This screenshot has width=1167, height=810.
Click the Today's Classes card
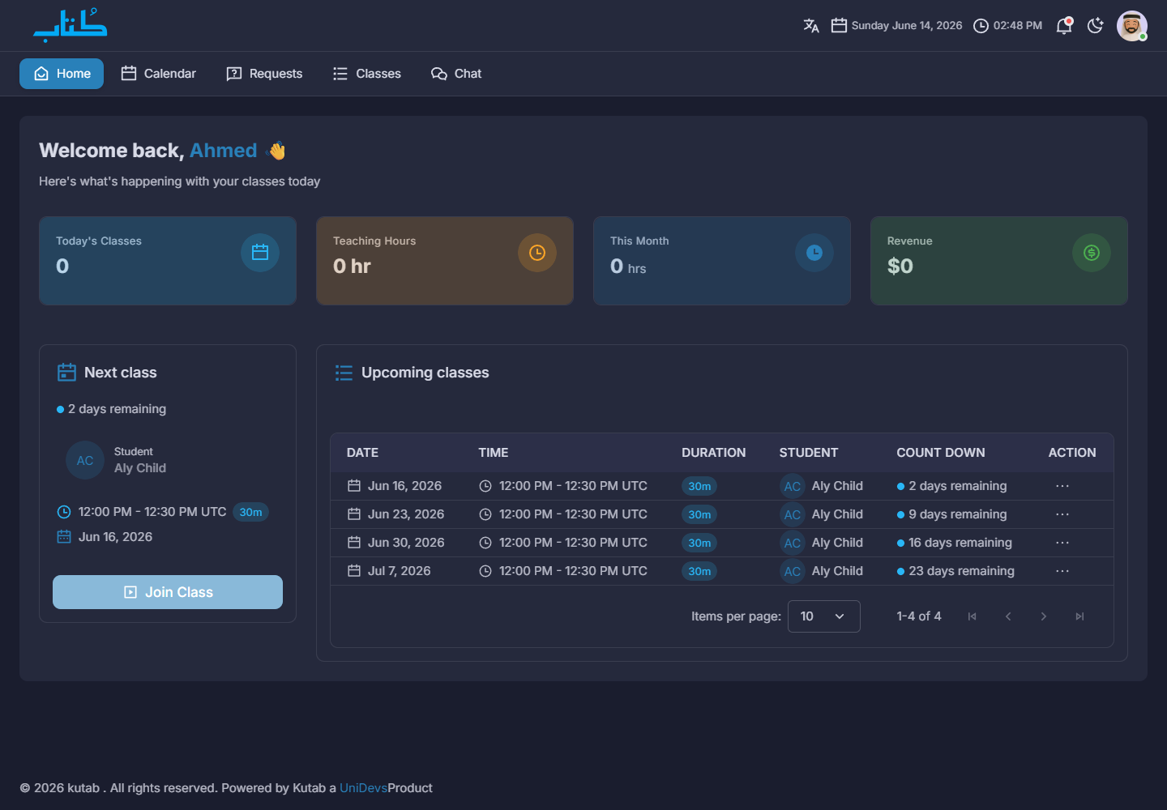click(168, 261)
